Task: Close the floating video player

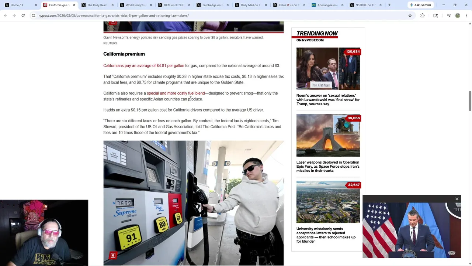Action: click(457, 199)
